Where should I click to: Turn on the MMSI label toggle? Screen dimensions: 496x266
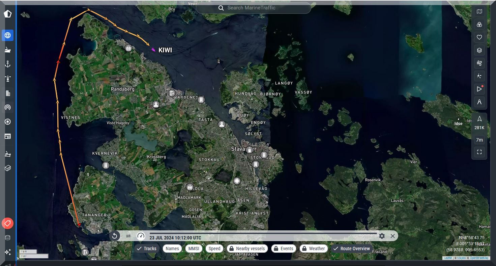194,249
